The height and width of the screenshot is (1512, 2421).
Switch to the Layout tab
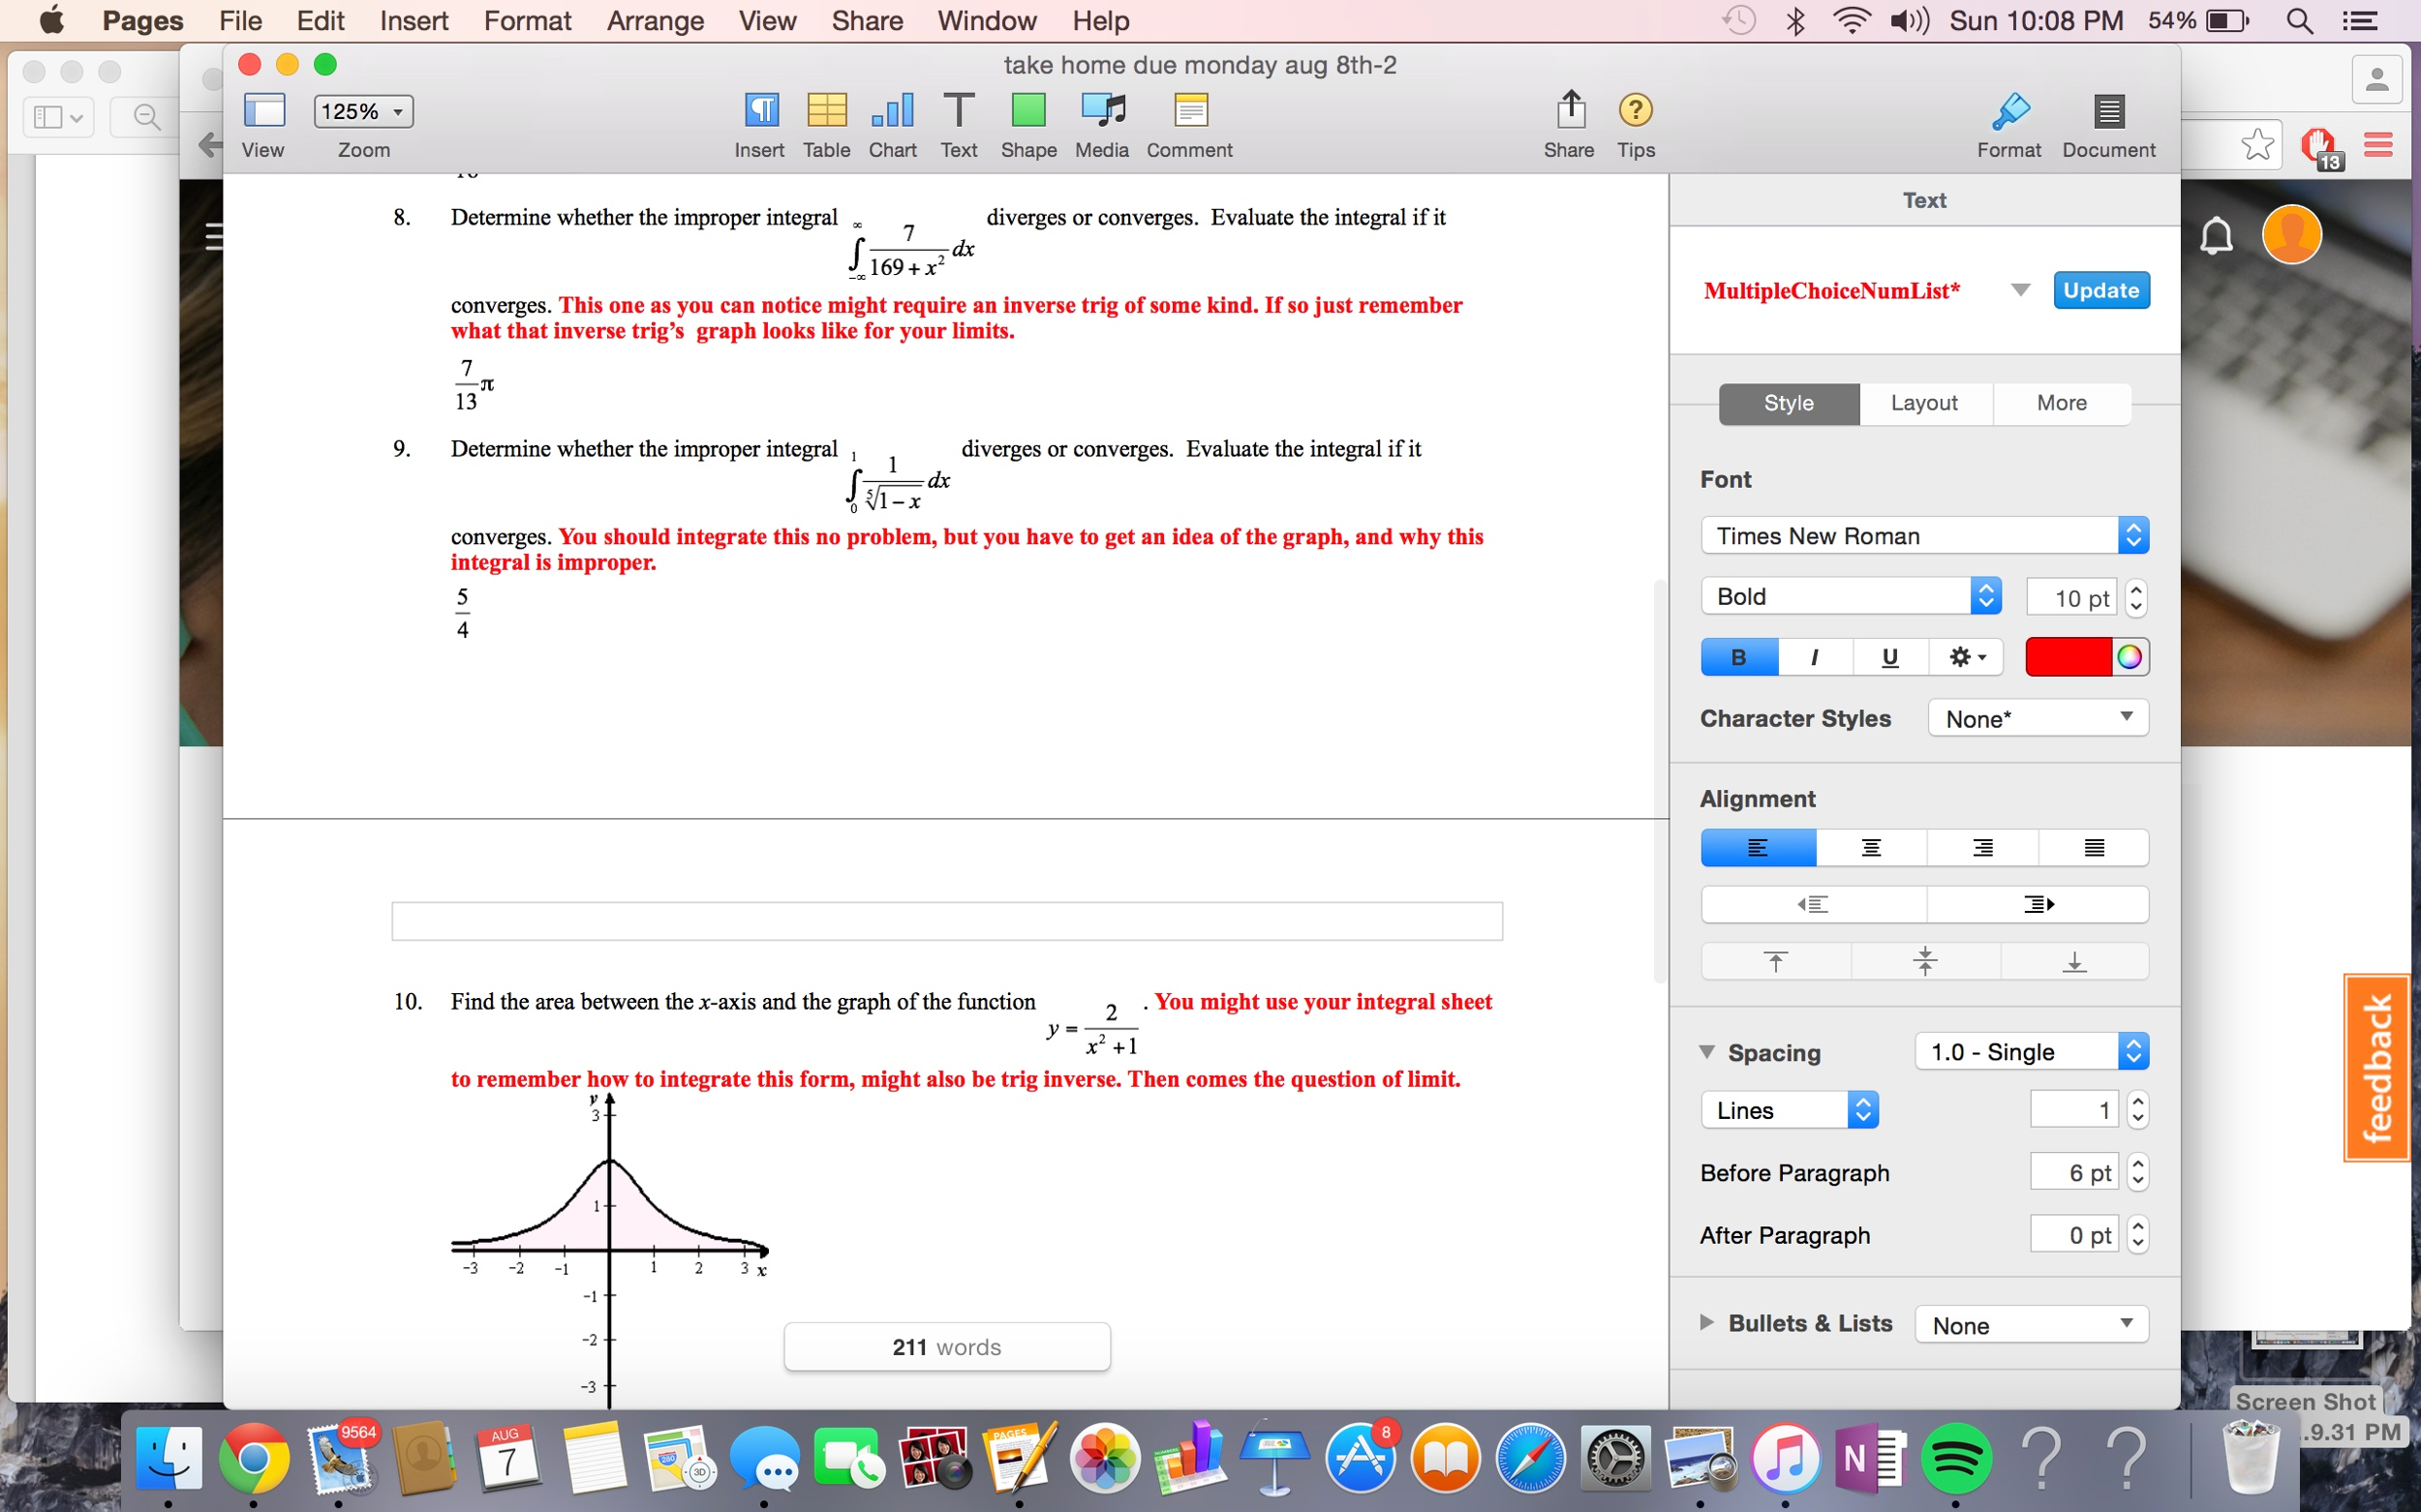pos(1924,403)
